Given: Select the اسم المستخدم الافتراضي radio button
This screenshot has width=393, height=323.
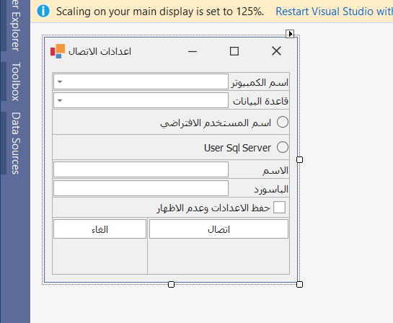Looking at the screenshot, I should click(283, 122).
